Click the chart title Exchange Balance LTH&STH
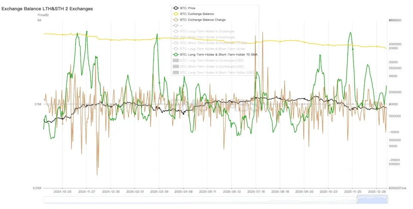 47,9
